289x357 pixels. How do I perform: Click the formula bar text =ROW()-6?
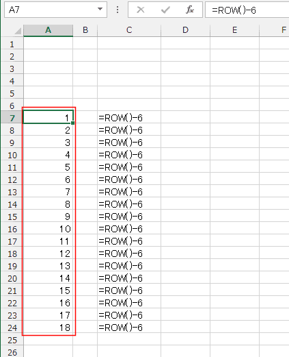click(234, 10)
